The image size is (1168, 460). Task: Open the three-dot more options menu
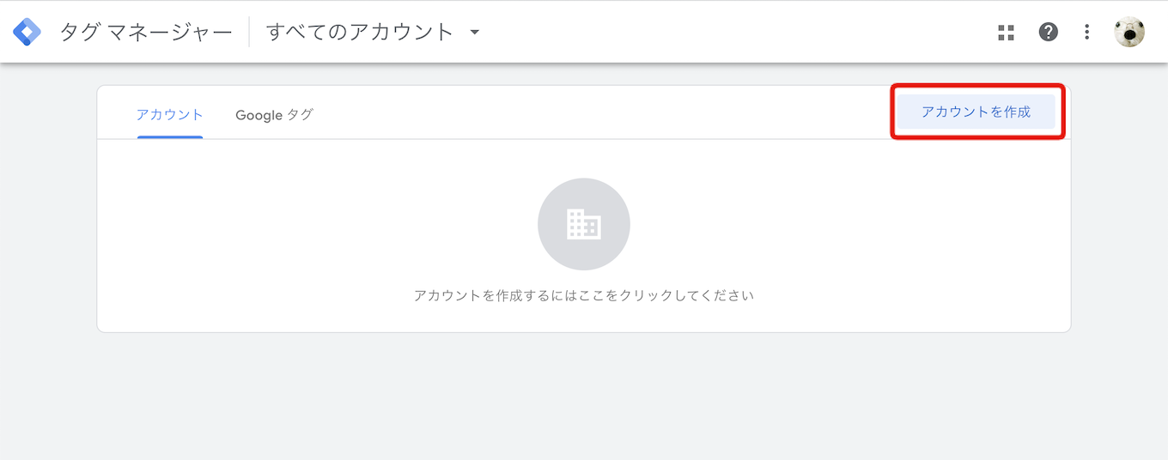pyautogui.click(x=1087, y=32)
